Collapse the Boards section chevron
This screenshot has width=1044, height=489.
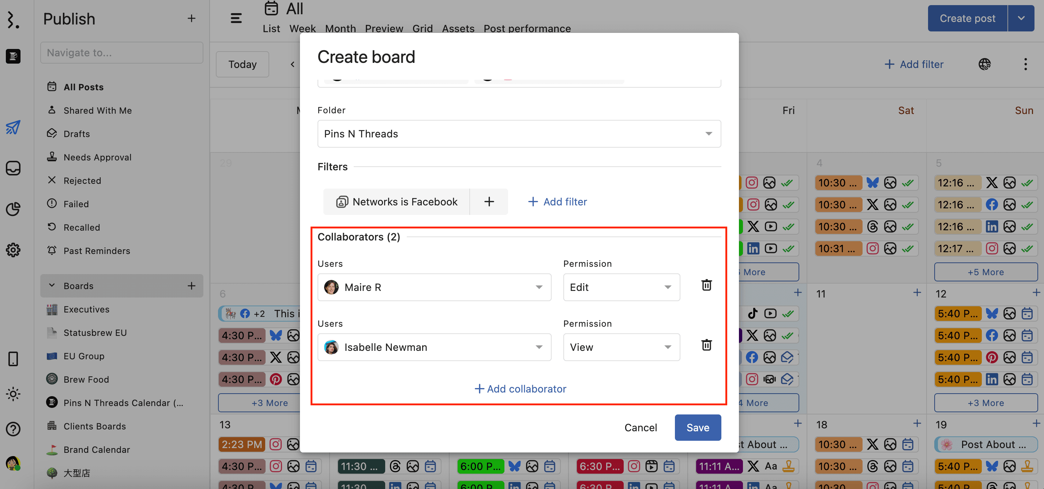52,286
